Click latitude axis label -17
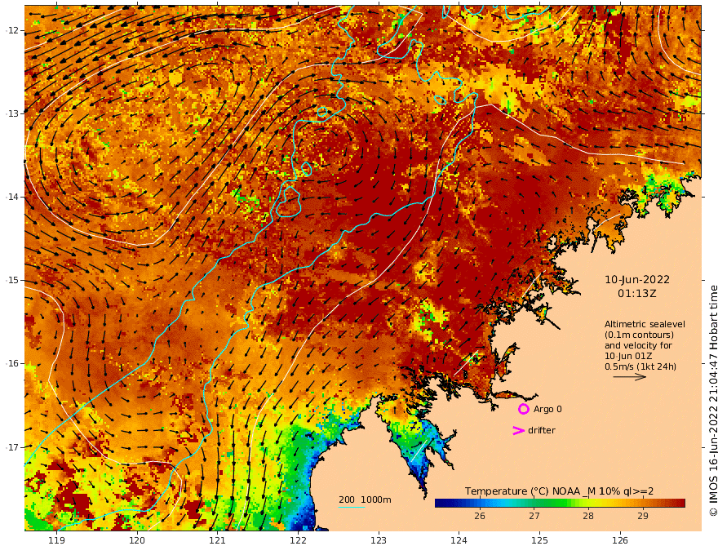Viewport: 718px width, 555px height. [13, 447]
